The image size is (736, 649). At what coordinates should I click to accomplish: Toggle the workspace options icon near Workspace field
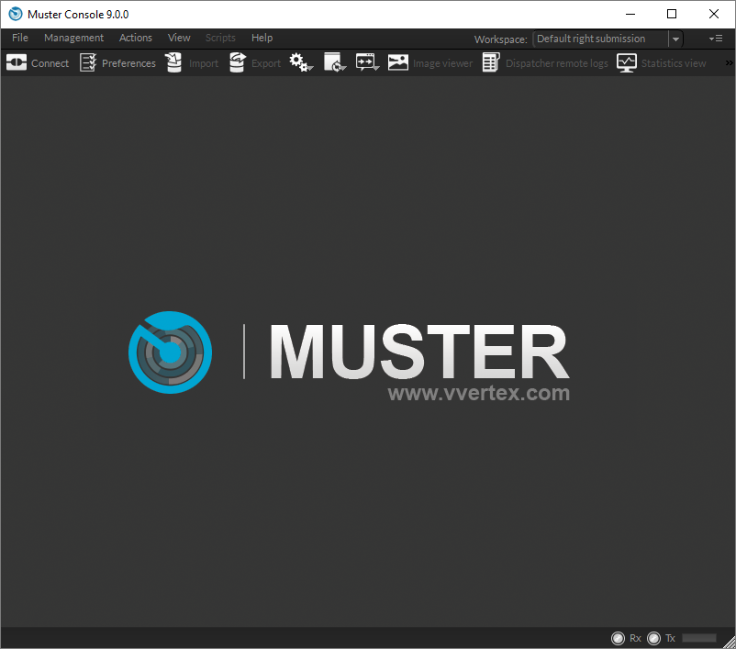[715, 39]
